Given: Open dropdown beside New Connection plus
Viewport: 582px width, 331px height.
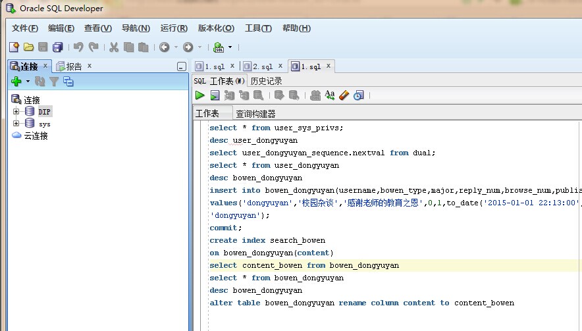Looking at the screenshot, I should pos(28,81).
